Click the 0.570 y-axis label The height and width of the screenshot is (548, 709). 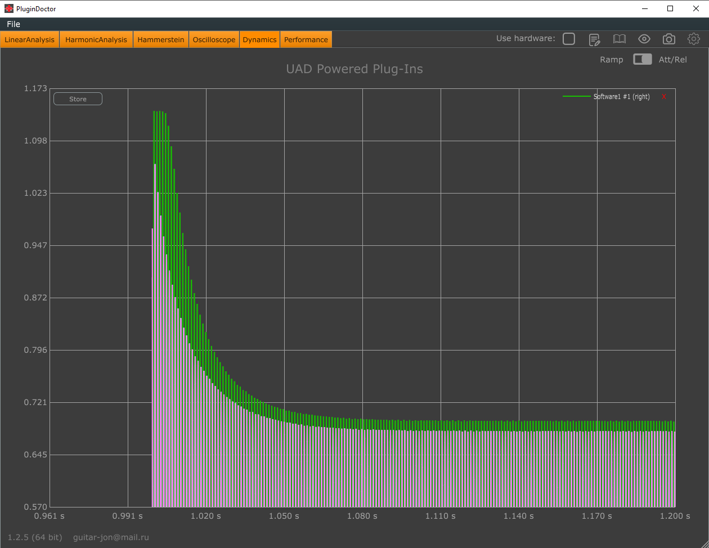[35, 507]
